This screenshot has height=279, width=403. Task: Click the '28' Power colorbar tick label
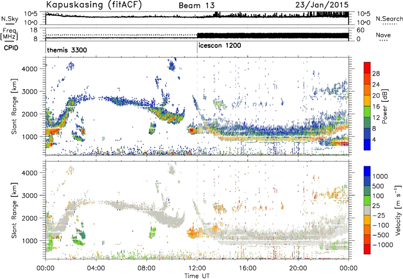point(376,74)
